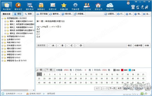This screenshot has width=152, height=96.
Task: Expand the 模块三 判断推理题库 node
Action: (x=5, y=27)
